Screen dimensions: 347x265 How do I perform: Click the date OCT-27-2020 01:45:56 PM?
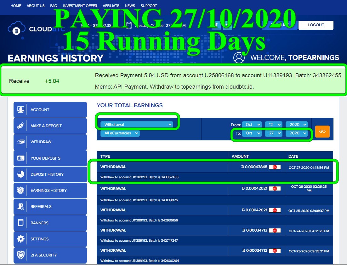[x=309, y=168]
